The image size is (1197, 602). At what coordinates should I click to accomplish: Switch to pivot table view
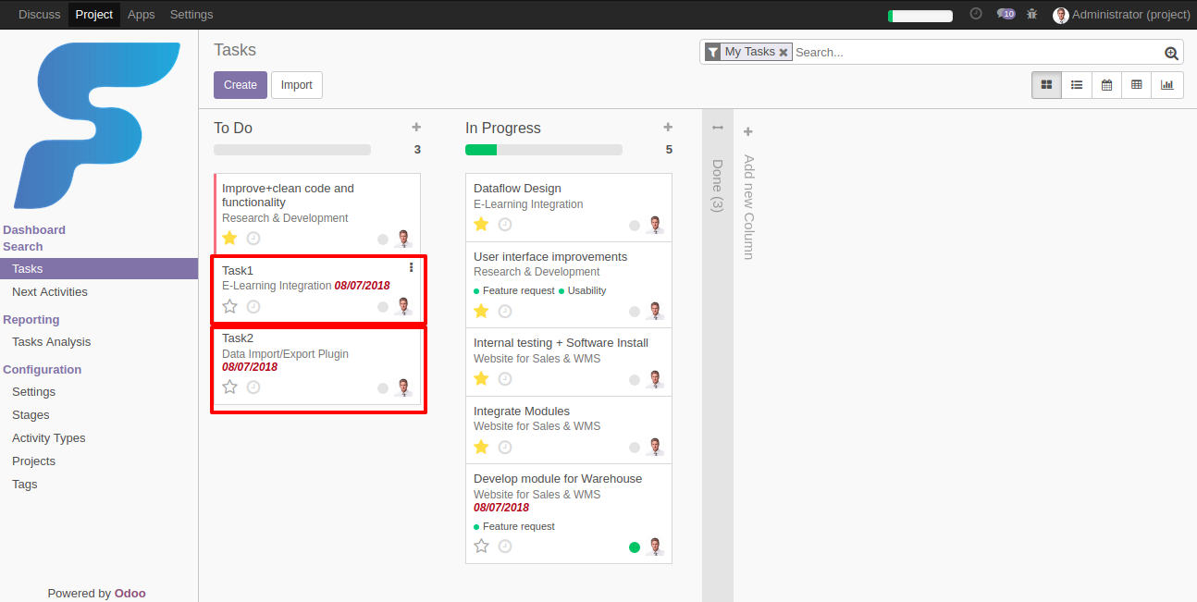pyautogui.click(x=1137, y=85)
